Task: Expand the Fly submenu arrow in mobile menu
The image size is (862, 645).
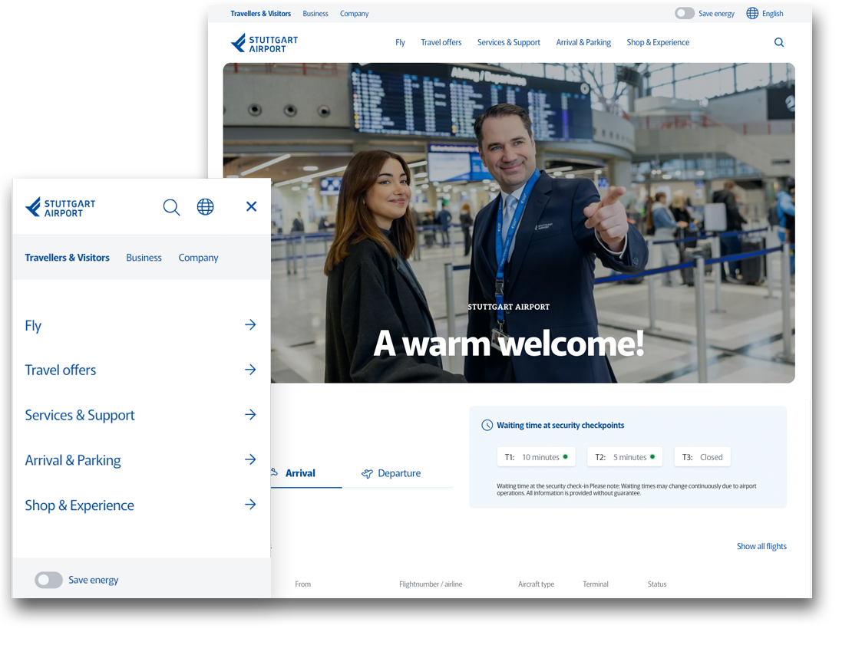Action: (x=250, y=325)
